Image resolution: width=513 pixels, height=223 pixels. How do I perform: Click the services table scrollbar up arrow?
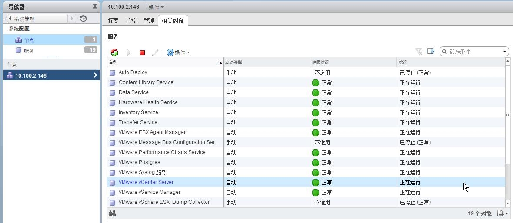click(x=508, y=61)
